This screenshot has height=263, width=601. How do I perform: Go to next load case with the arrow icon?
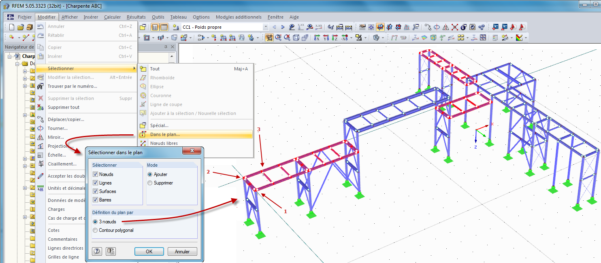(x=283, y=27)
